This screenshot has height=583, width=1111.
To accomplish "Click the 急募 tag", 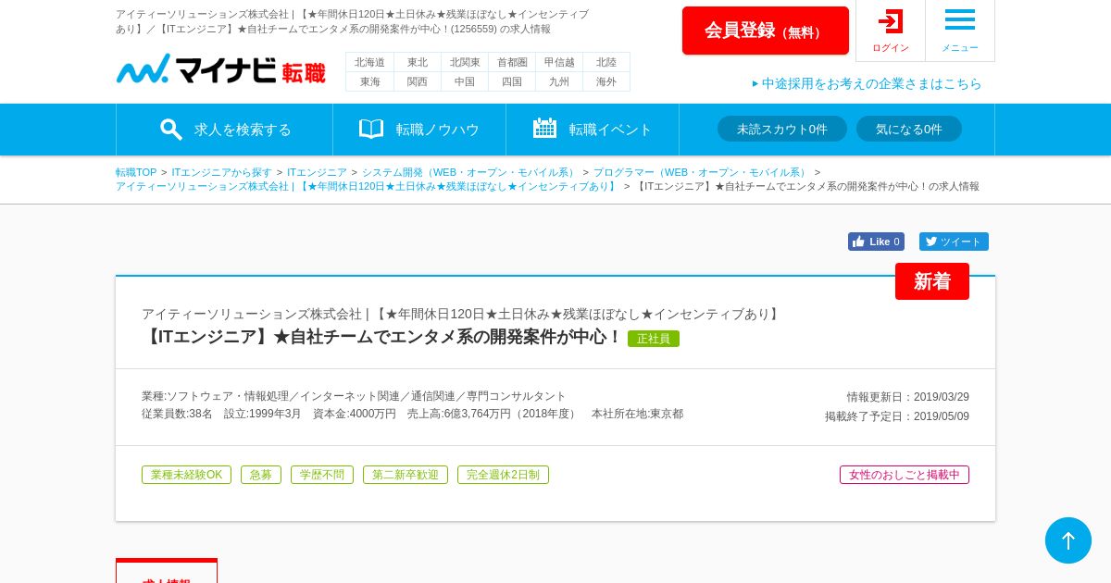I will (x=261, y=475).
